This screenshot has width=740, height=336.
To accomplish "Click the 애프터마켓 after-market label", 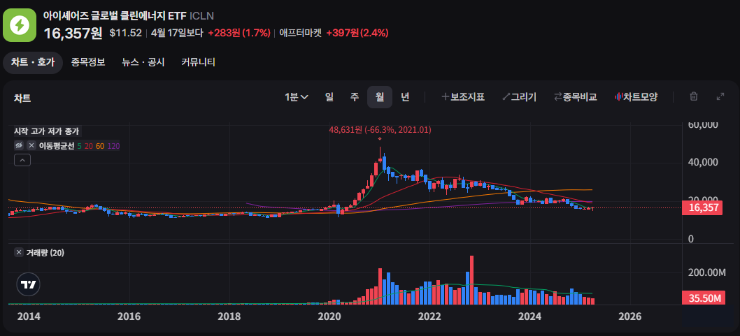I will (301, 33).
